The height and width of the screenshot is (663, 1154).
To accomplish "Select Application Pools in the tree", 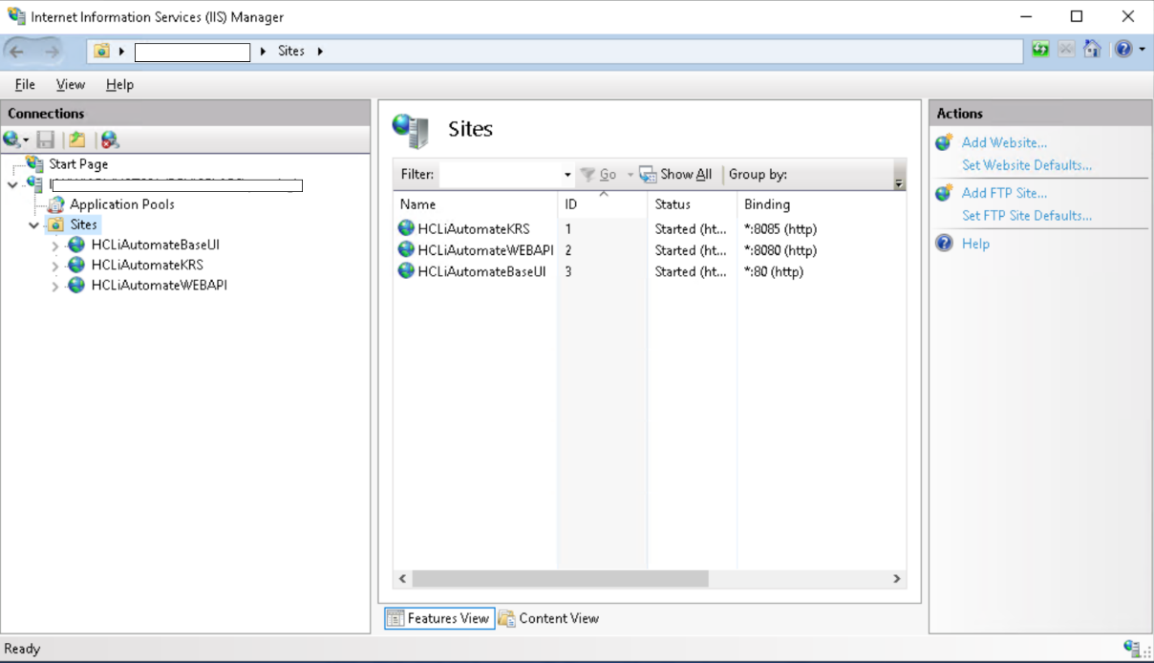I will (x=122, y=204).
